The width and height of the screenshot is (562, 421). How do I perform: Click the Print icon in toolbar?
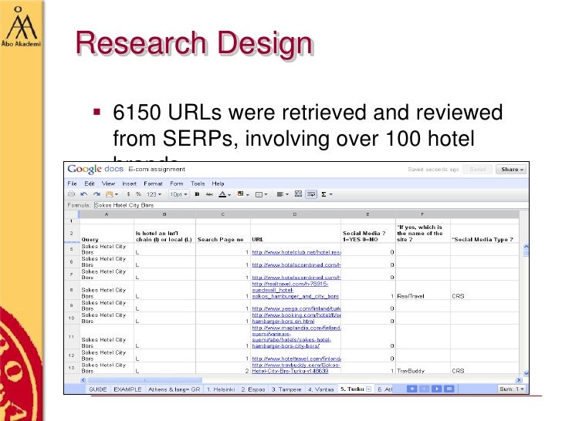tap(71, 194)
